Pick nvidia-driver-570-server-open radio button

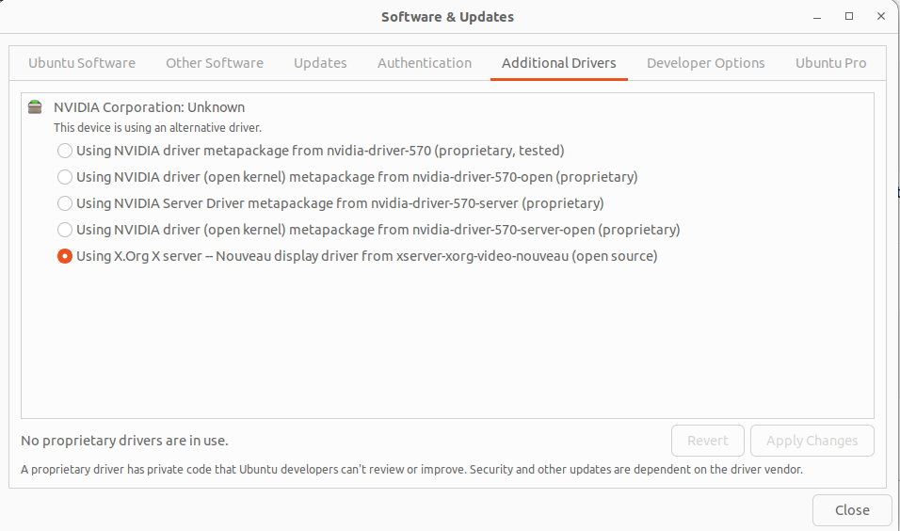(65, 230)
